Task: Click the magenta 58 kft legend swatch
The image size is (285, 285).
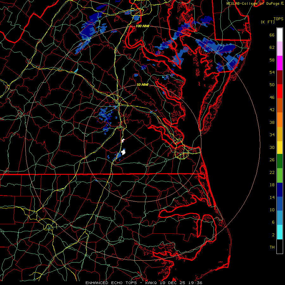Action: pyautogui.click(x=280, y=63)
